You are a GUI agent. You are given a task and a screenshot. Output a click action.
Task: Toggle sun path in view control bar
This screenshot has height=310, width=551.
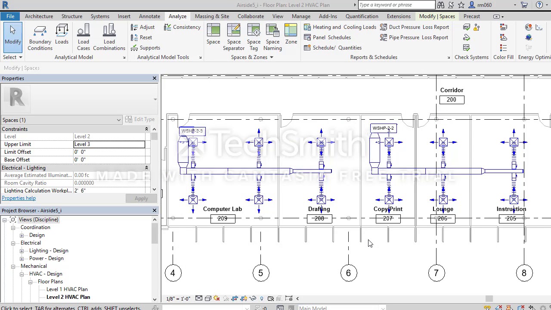coord(217,298)
